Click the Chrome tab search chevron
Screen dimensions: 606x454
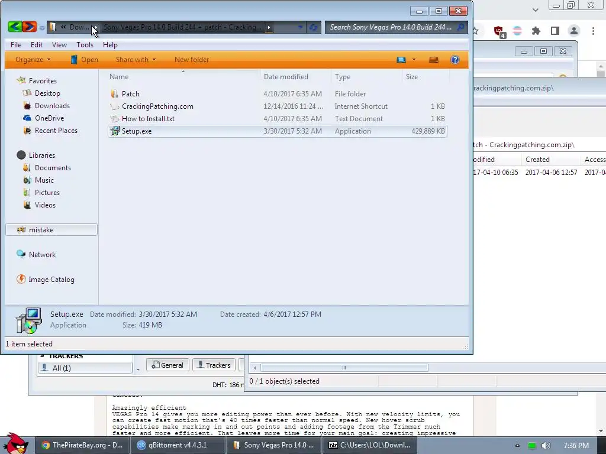pos(535,9)
